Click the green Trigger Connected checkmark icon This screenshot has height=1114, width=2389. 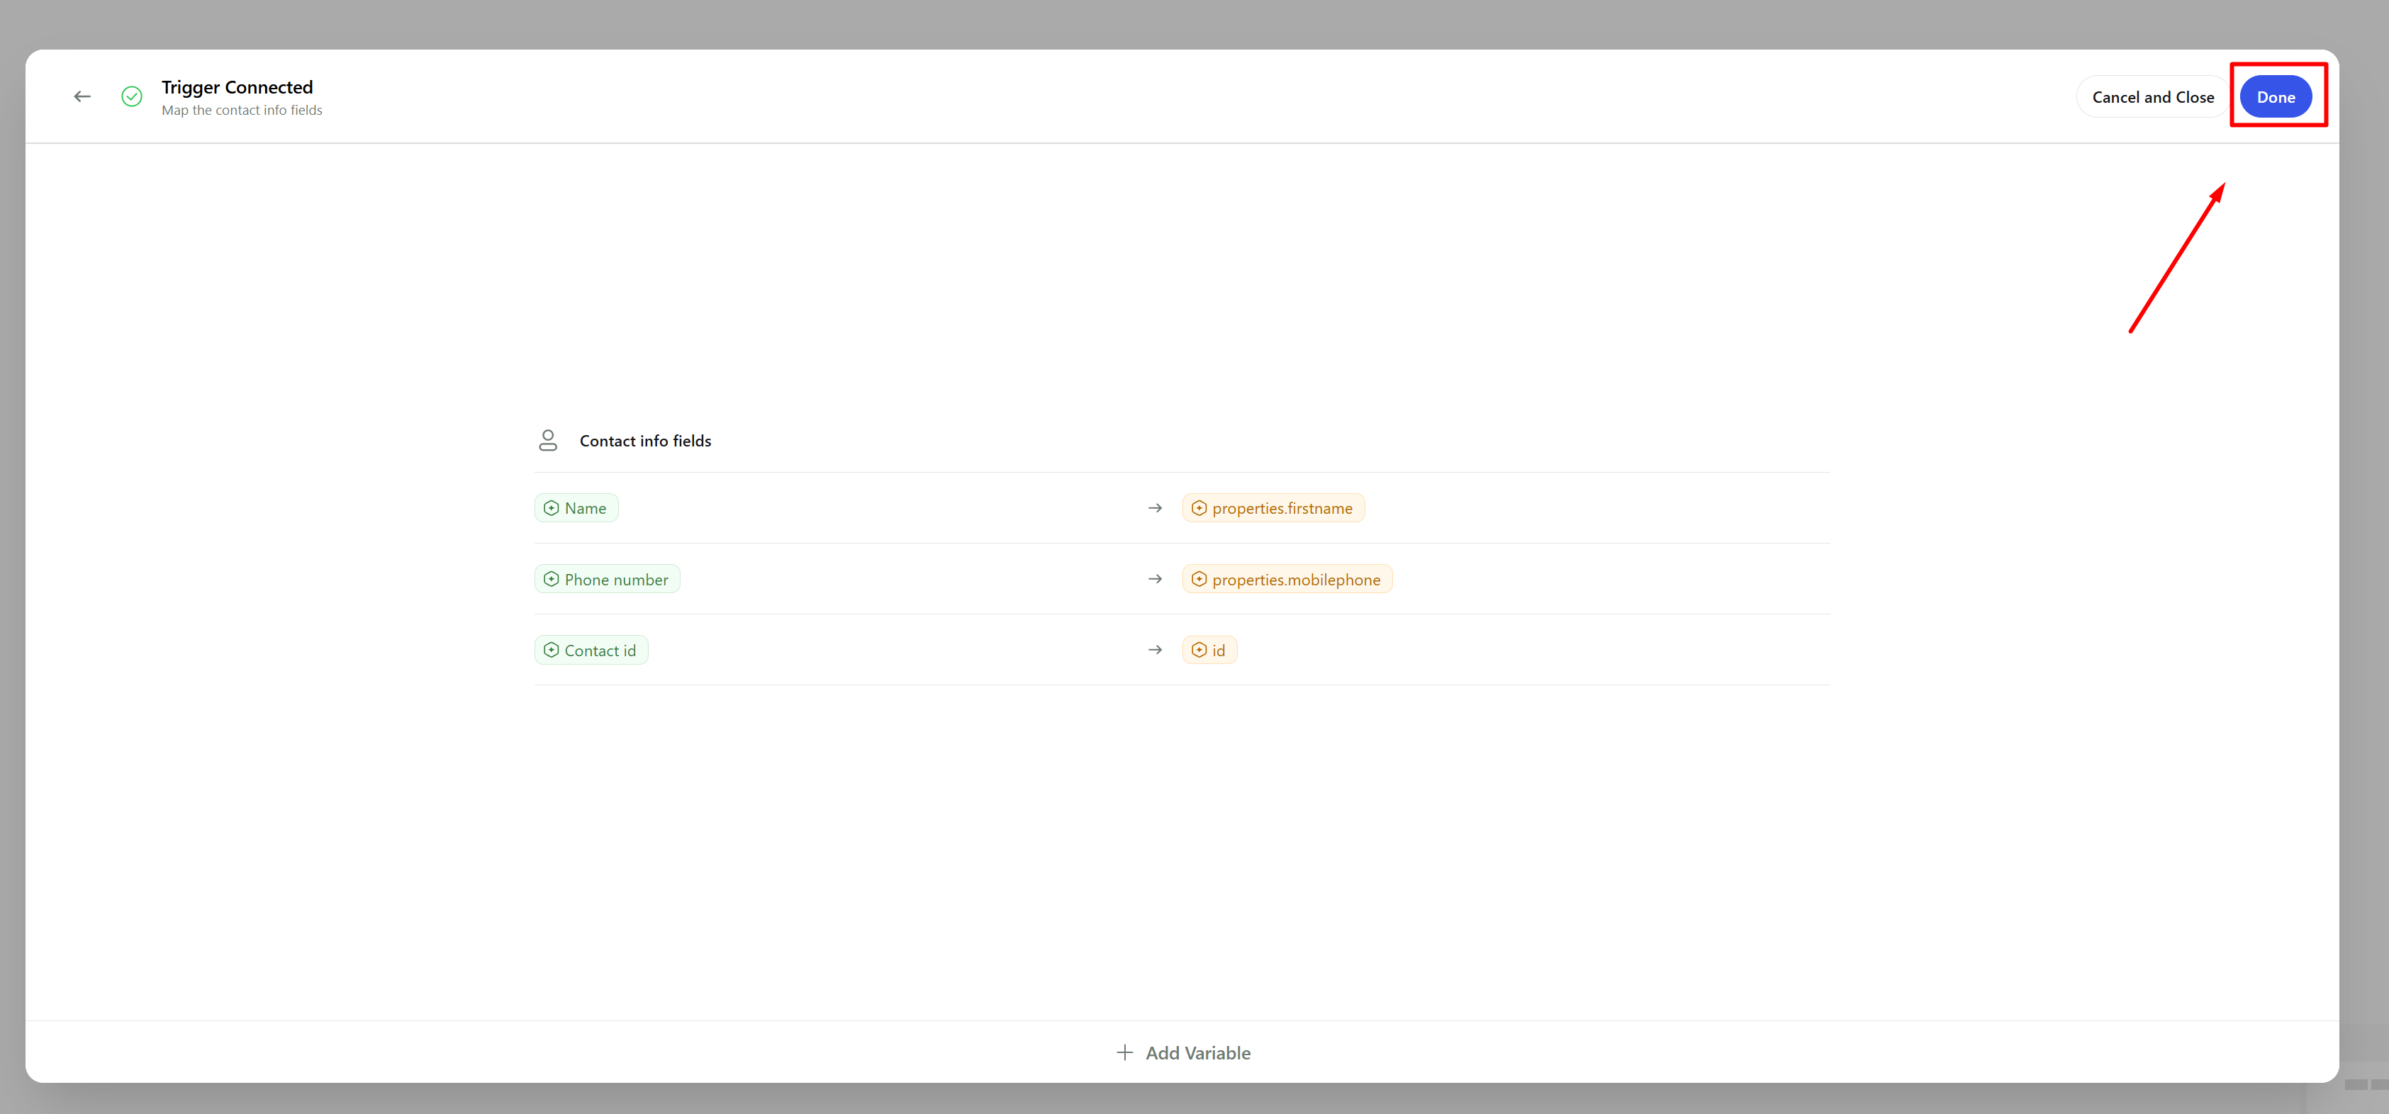pyautogui.click(x=132, y=96)
